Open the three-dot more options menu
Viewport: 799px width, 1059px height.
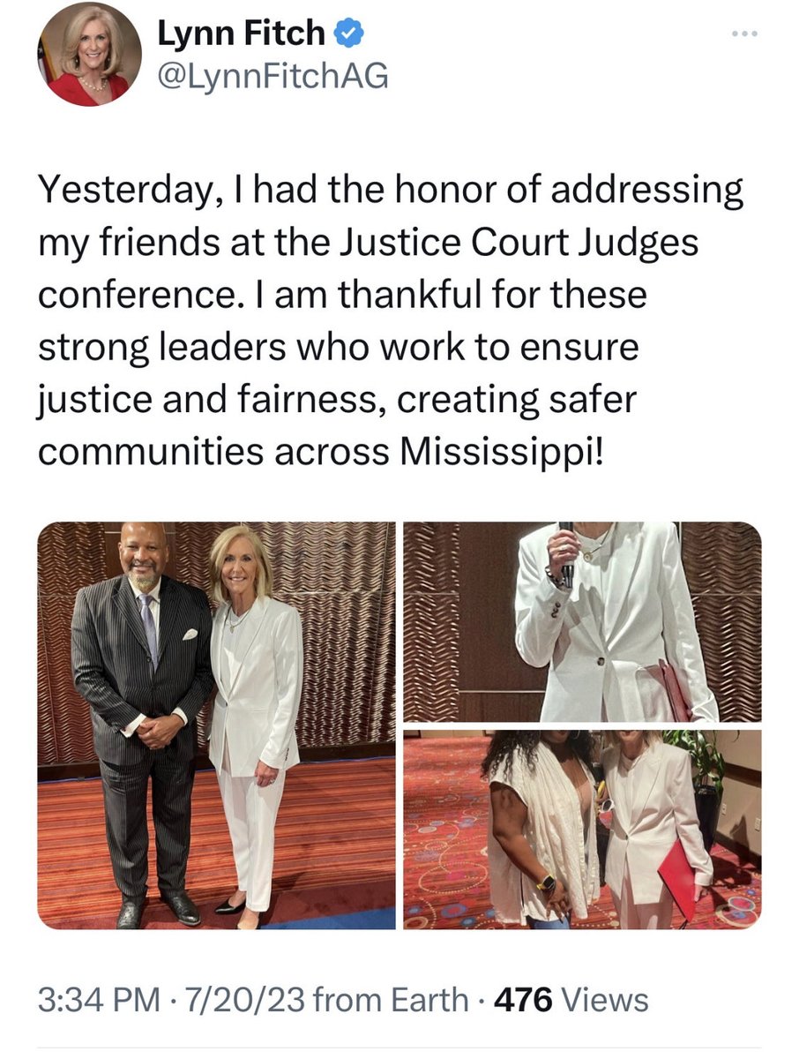click(x=743, y=34)
